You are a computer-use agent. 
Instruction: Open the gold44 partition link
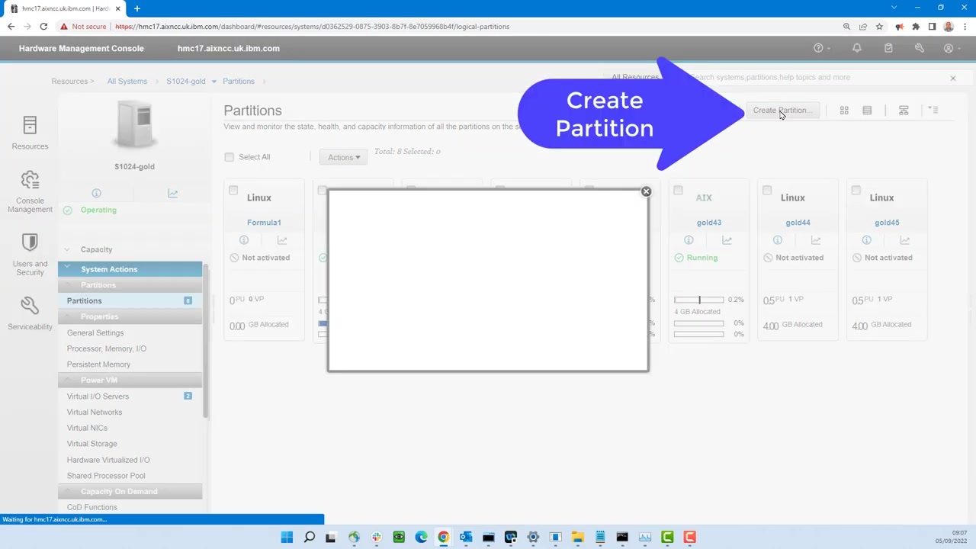[798, 223]
